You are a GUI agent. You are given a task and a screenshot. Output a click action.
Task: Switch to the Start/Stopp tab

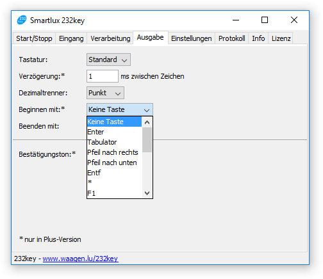34,38
